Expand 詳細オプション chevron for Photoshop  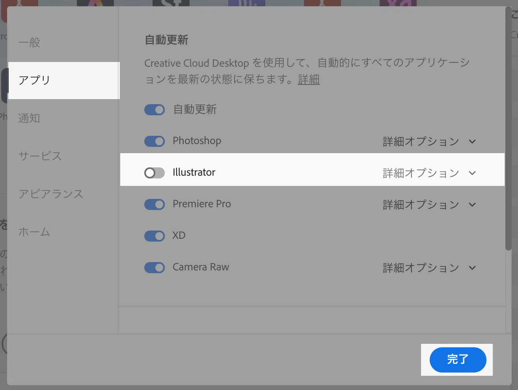click(472, 141)
